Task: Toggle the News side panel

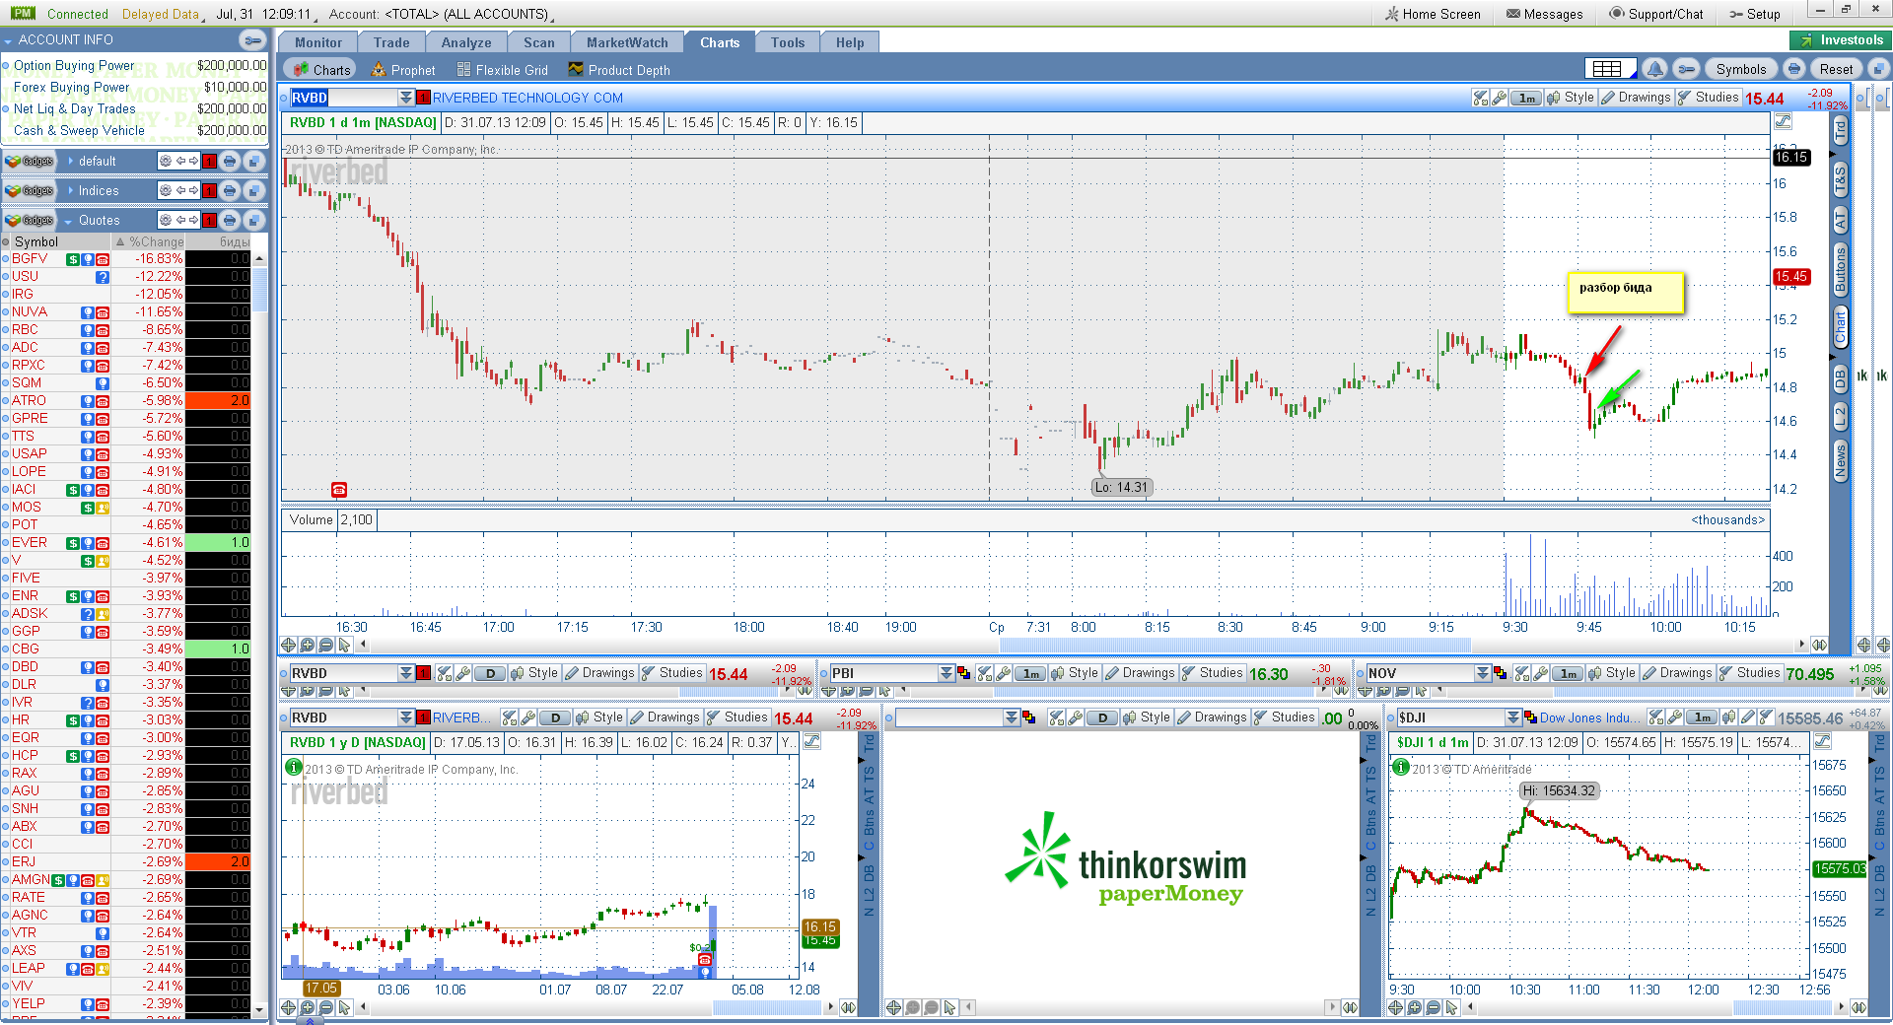Action: pos(1840,461)
